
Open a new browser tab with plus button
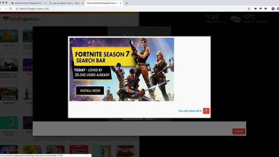(x=126, y=3)
